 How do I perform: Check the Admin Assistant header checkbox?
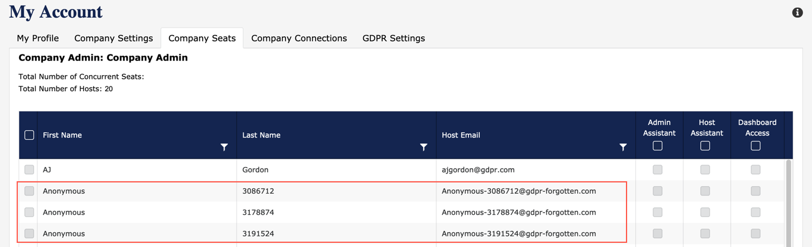click(x=657, y=146)
